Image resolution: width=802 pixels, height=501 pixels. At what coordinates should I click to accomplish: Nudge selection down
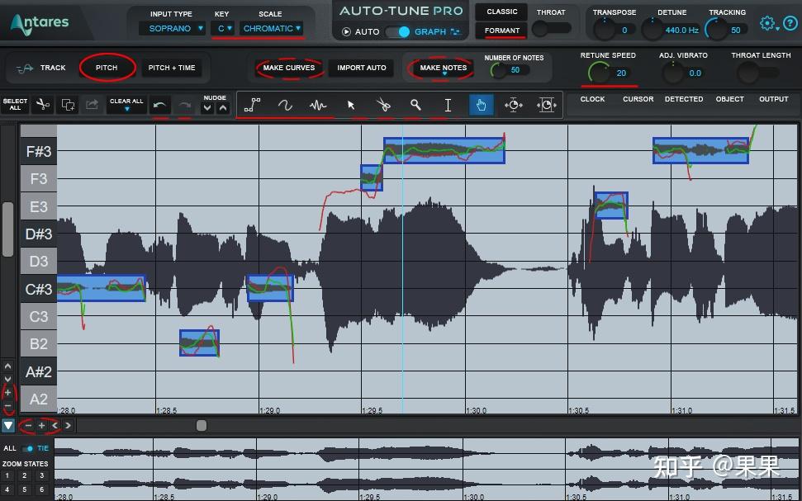[x=207, y=108]
